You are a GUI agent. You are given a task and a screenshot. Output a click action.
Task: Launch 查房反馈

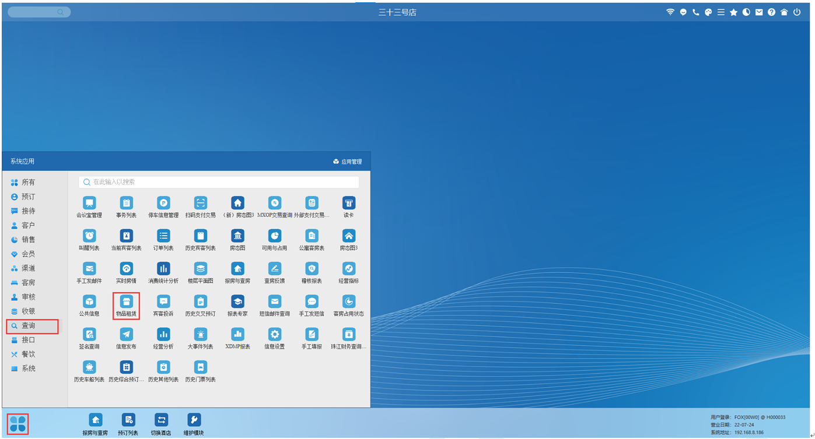275,269
